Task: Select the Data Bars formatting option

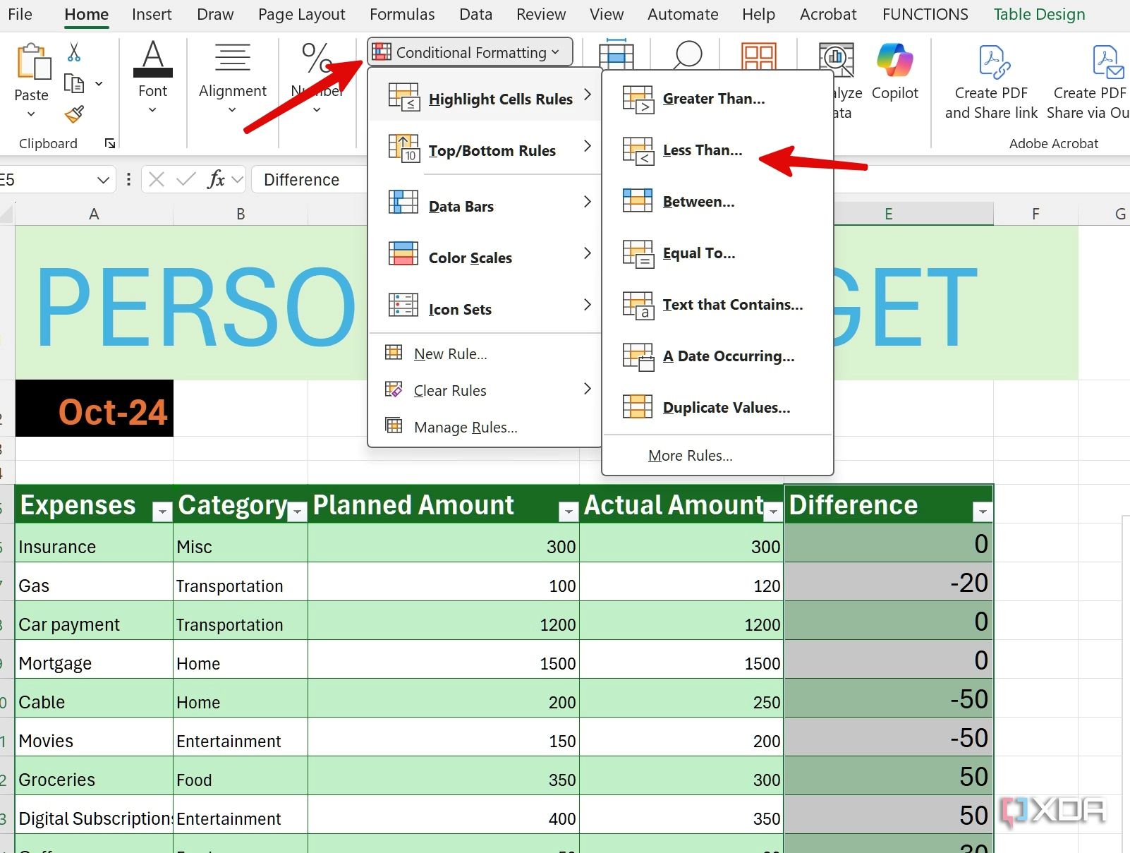Action: (461, 205)
